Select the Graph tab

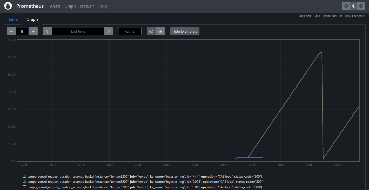32,19
